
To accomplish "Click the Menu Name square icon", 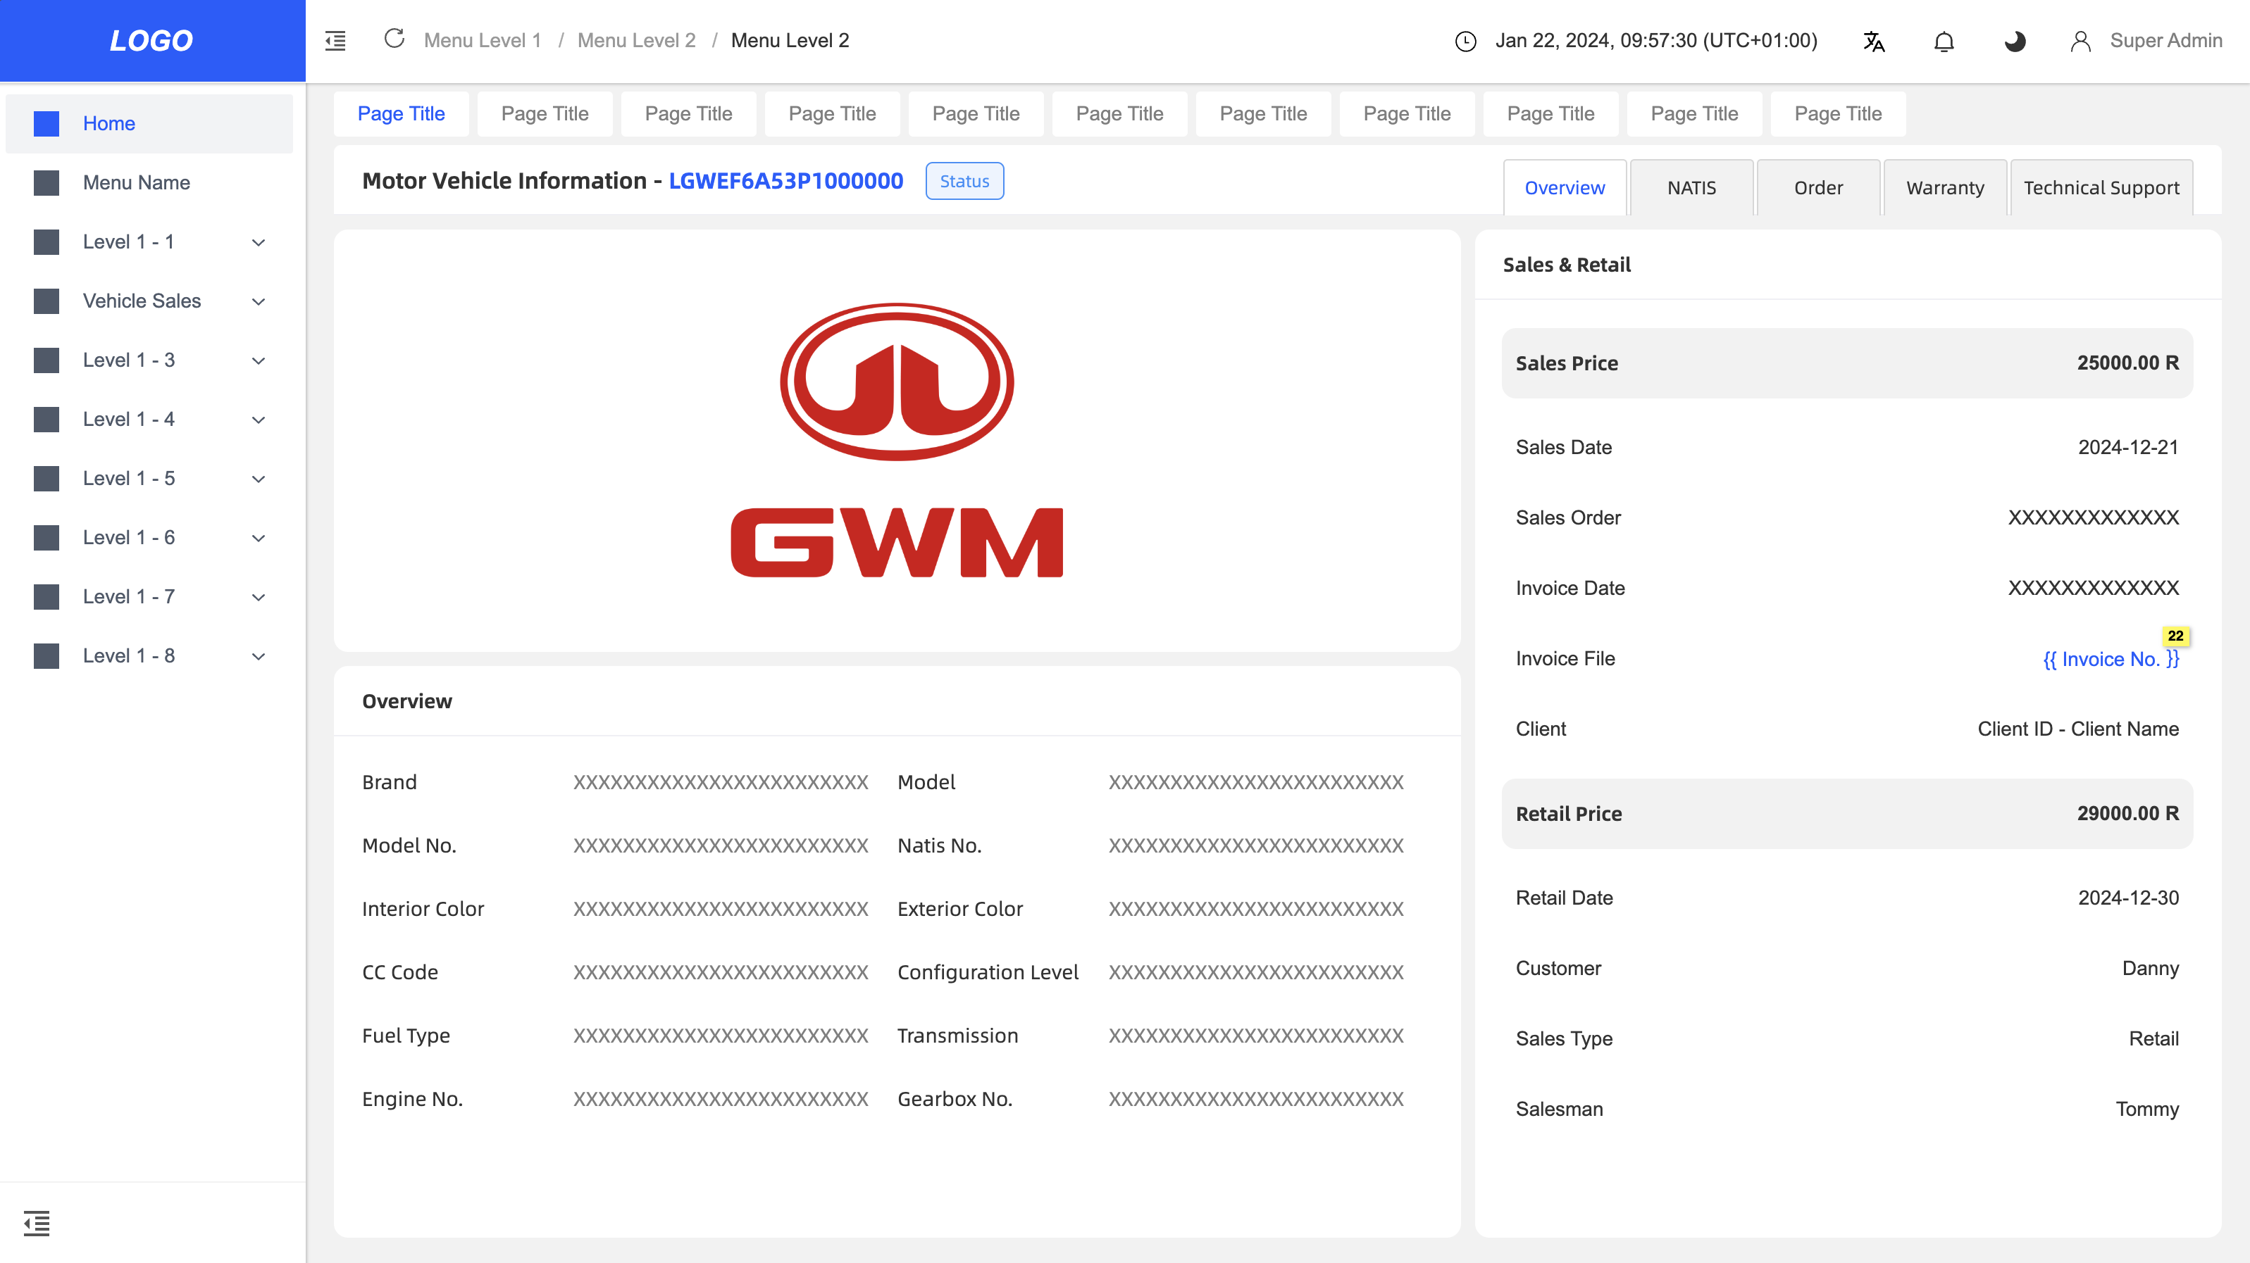I will [46, 182].
